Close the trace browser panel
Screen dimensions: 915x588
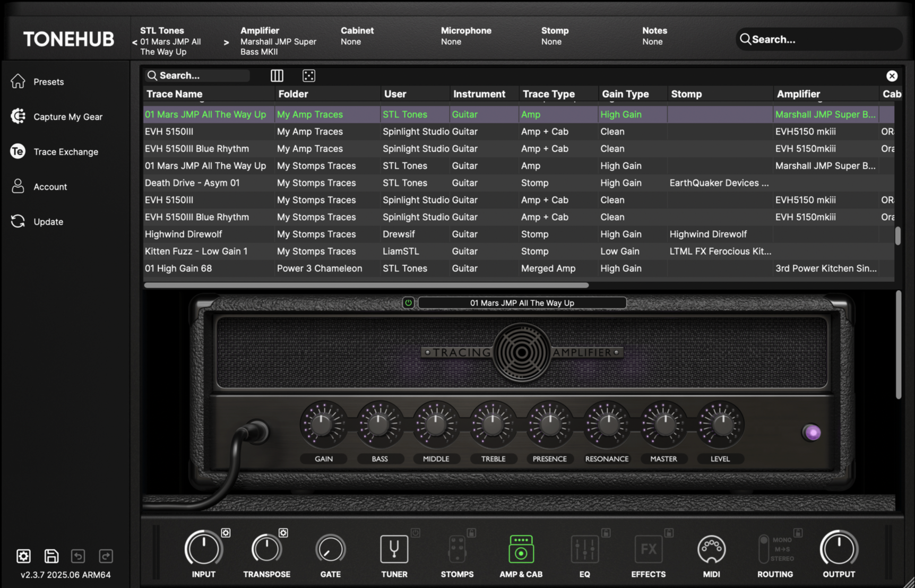[x=892, y=76]
